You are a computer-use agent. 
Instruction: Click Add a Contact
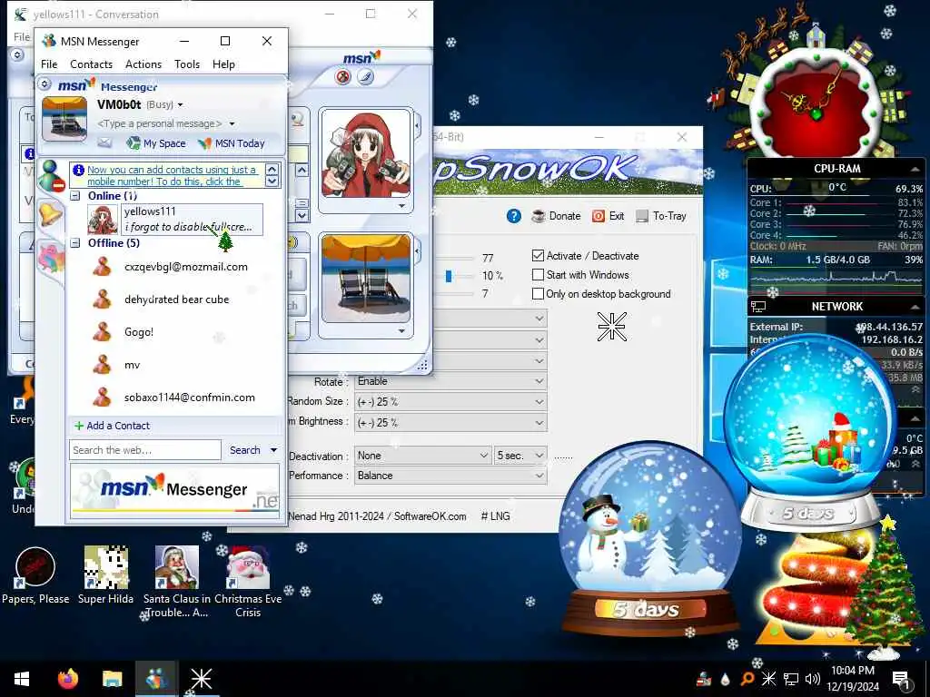pyautogui.click(x=112, y=426)
